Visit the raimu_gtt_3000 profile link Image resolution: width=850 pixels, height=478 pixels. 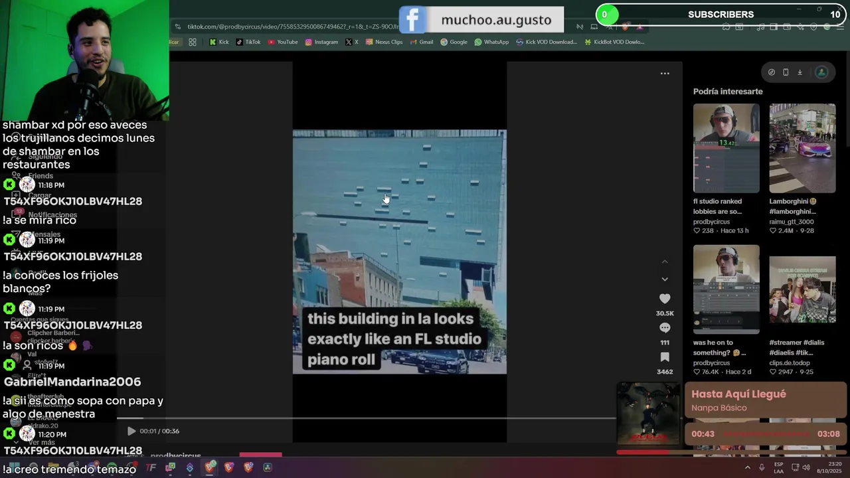click(x=792, y=222)
